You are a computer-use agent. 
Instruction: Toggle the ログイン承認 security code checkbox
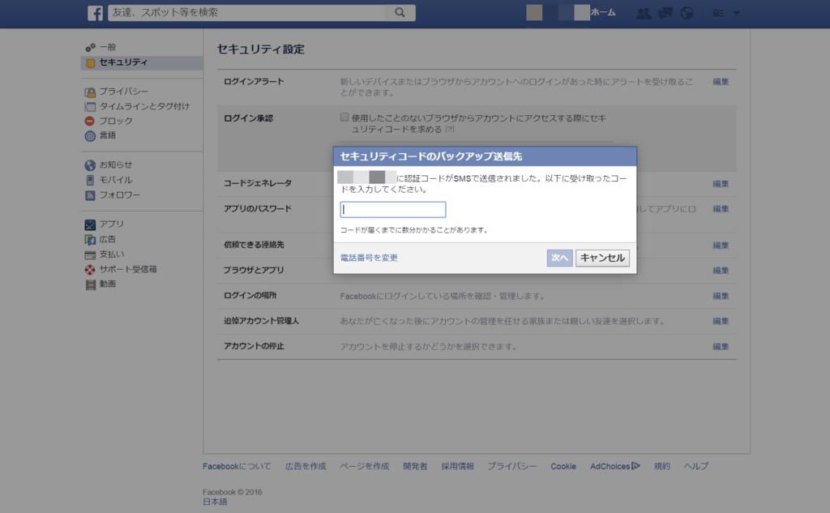(x=344, y=117)
